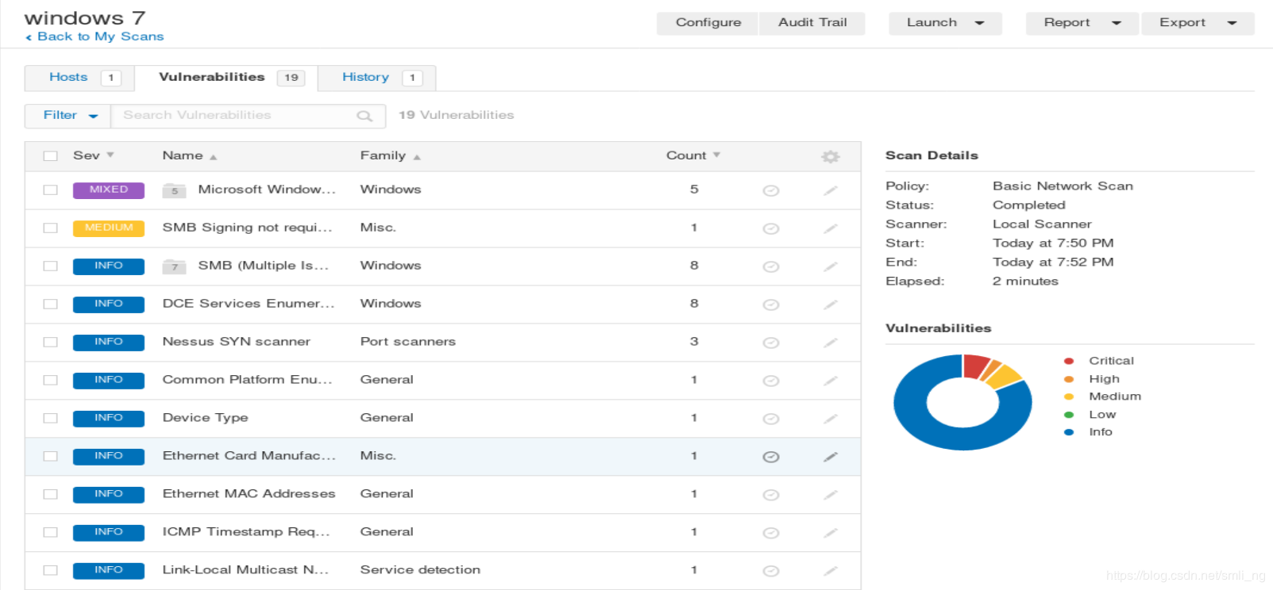Select the Device Type row checkbox
This screenshot has width=1273, height=590.
51,418
